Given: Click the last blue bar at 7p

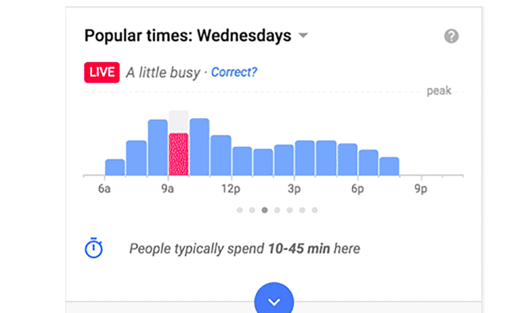Looking at the screenshot, I should click(x=389, y=166).
